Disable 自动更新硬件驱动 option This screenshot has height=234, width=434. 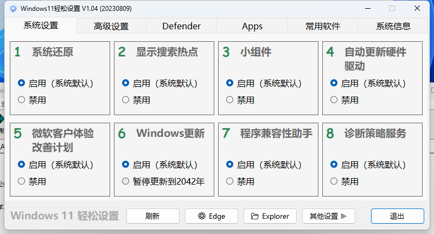(334, 100)
